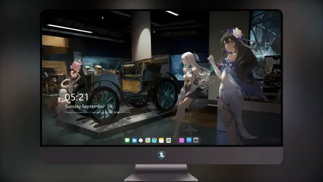Screen dimensions: 323x182
Task: Launch the pink Music app in dock
Action: click(x=181, y=140)
